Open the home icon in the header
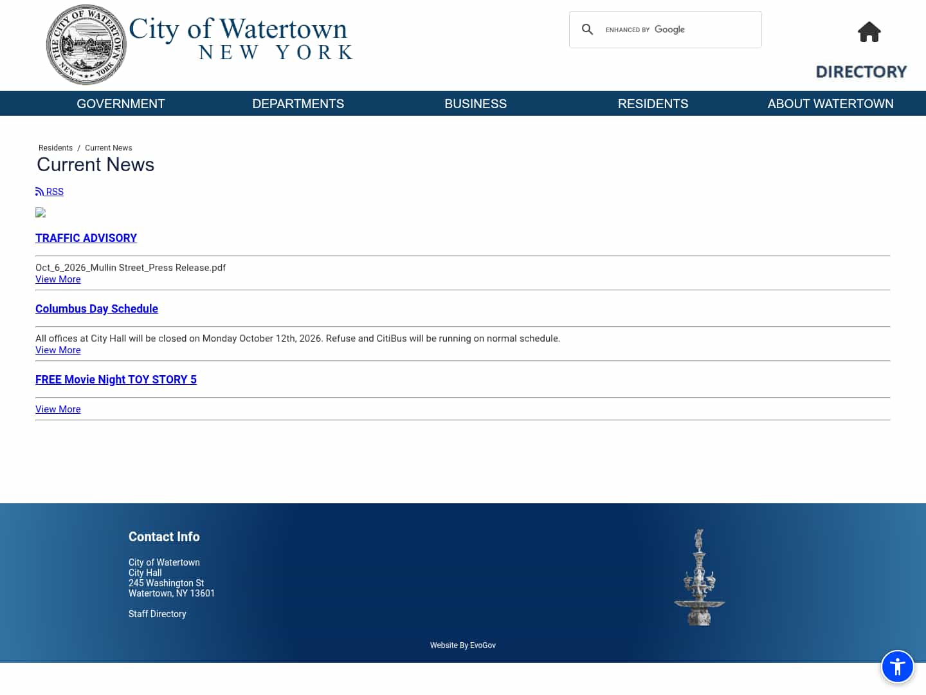This screenshot has width=926, height=695. 869,32
